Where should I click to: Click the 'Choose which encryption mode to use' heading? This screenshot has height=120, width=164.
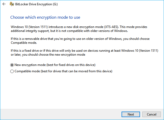pos(45,17)
